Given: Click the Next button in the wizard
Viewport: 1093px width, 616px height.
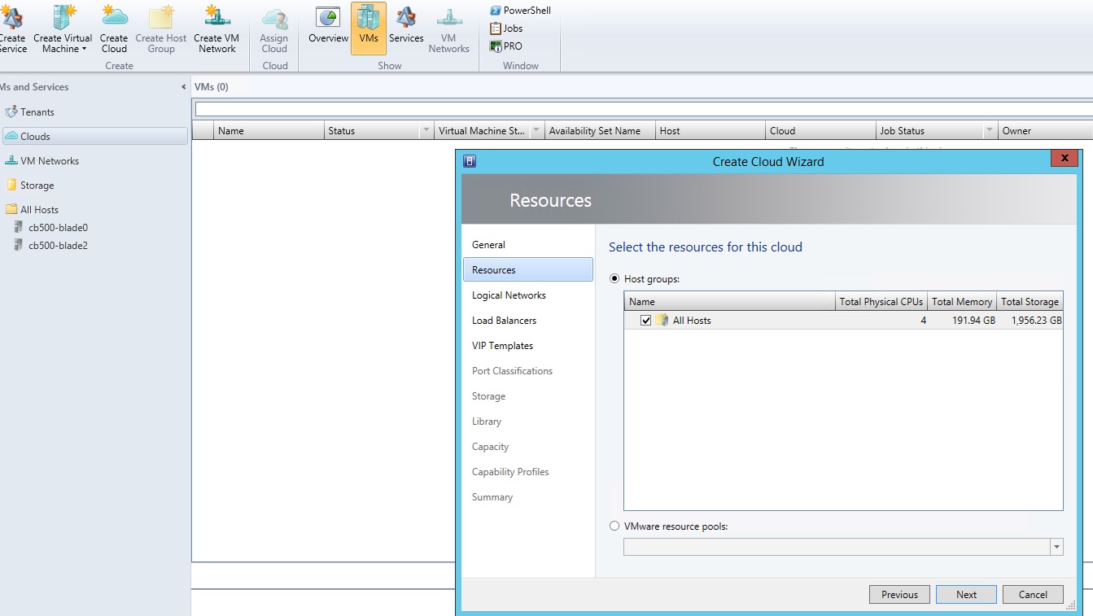Looking at the screenshot, I should click(x=966, y=595).
